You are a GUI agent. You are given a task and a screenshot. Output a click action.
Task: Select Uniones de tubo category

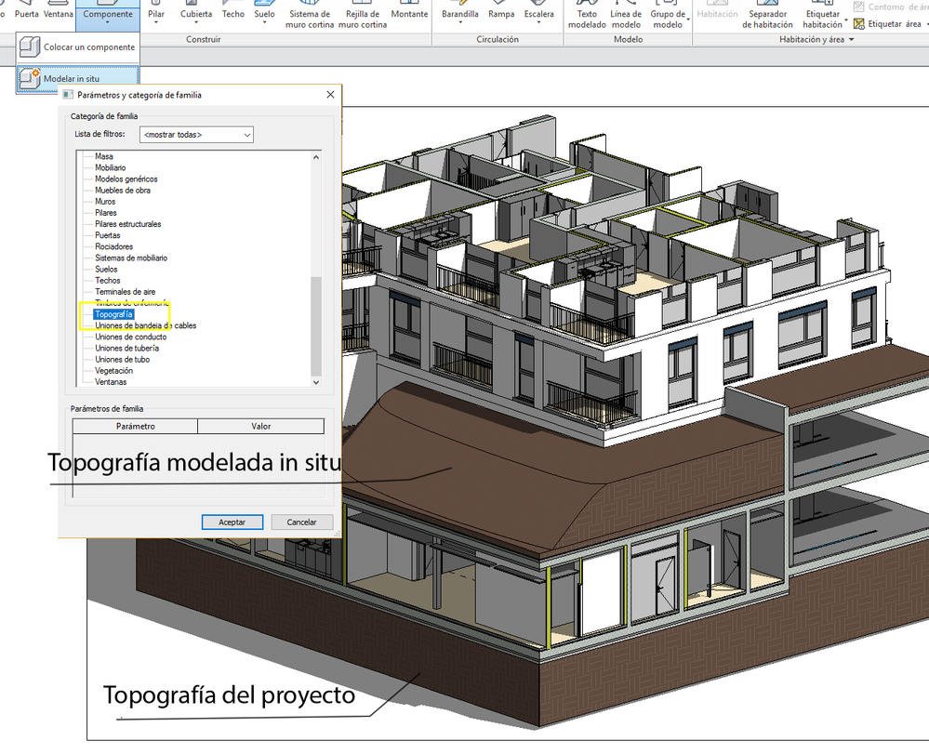[x=122, y=359]
